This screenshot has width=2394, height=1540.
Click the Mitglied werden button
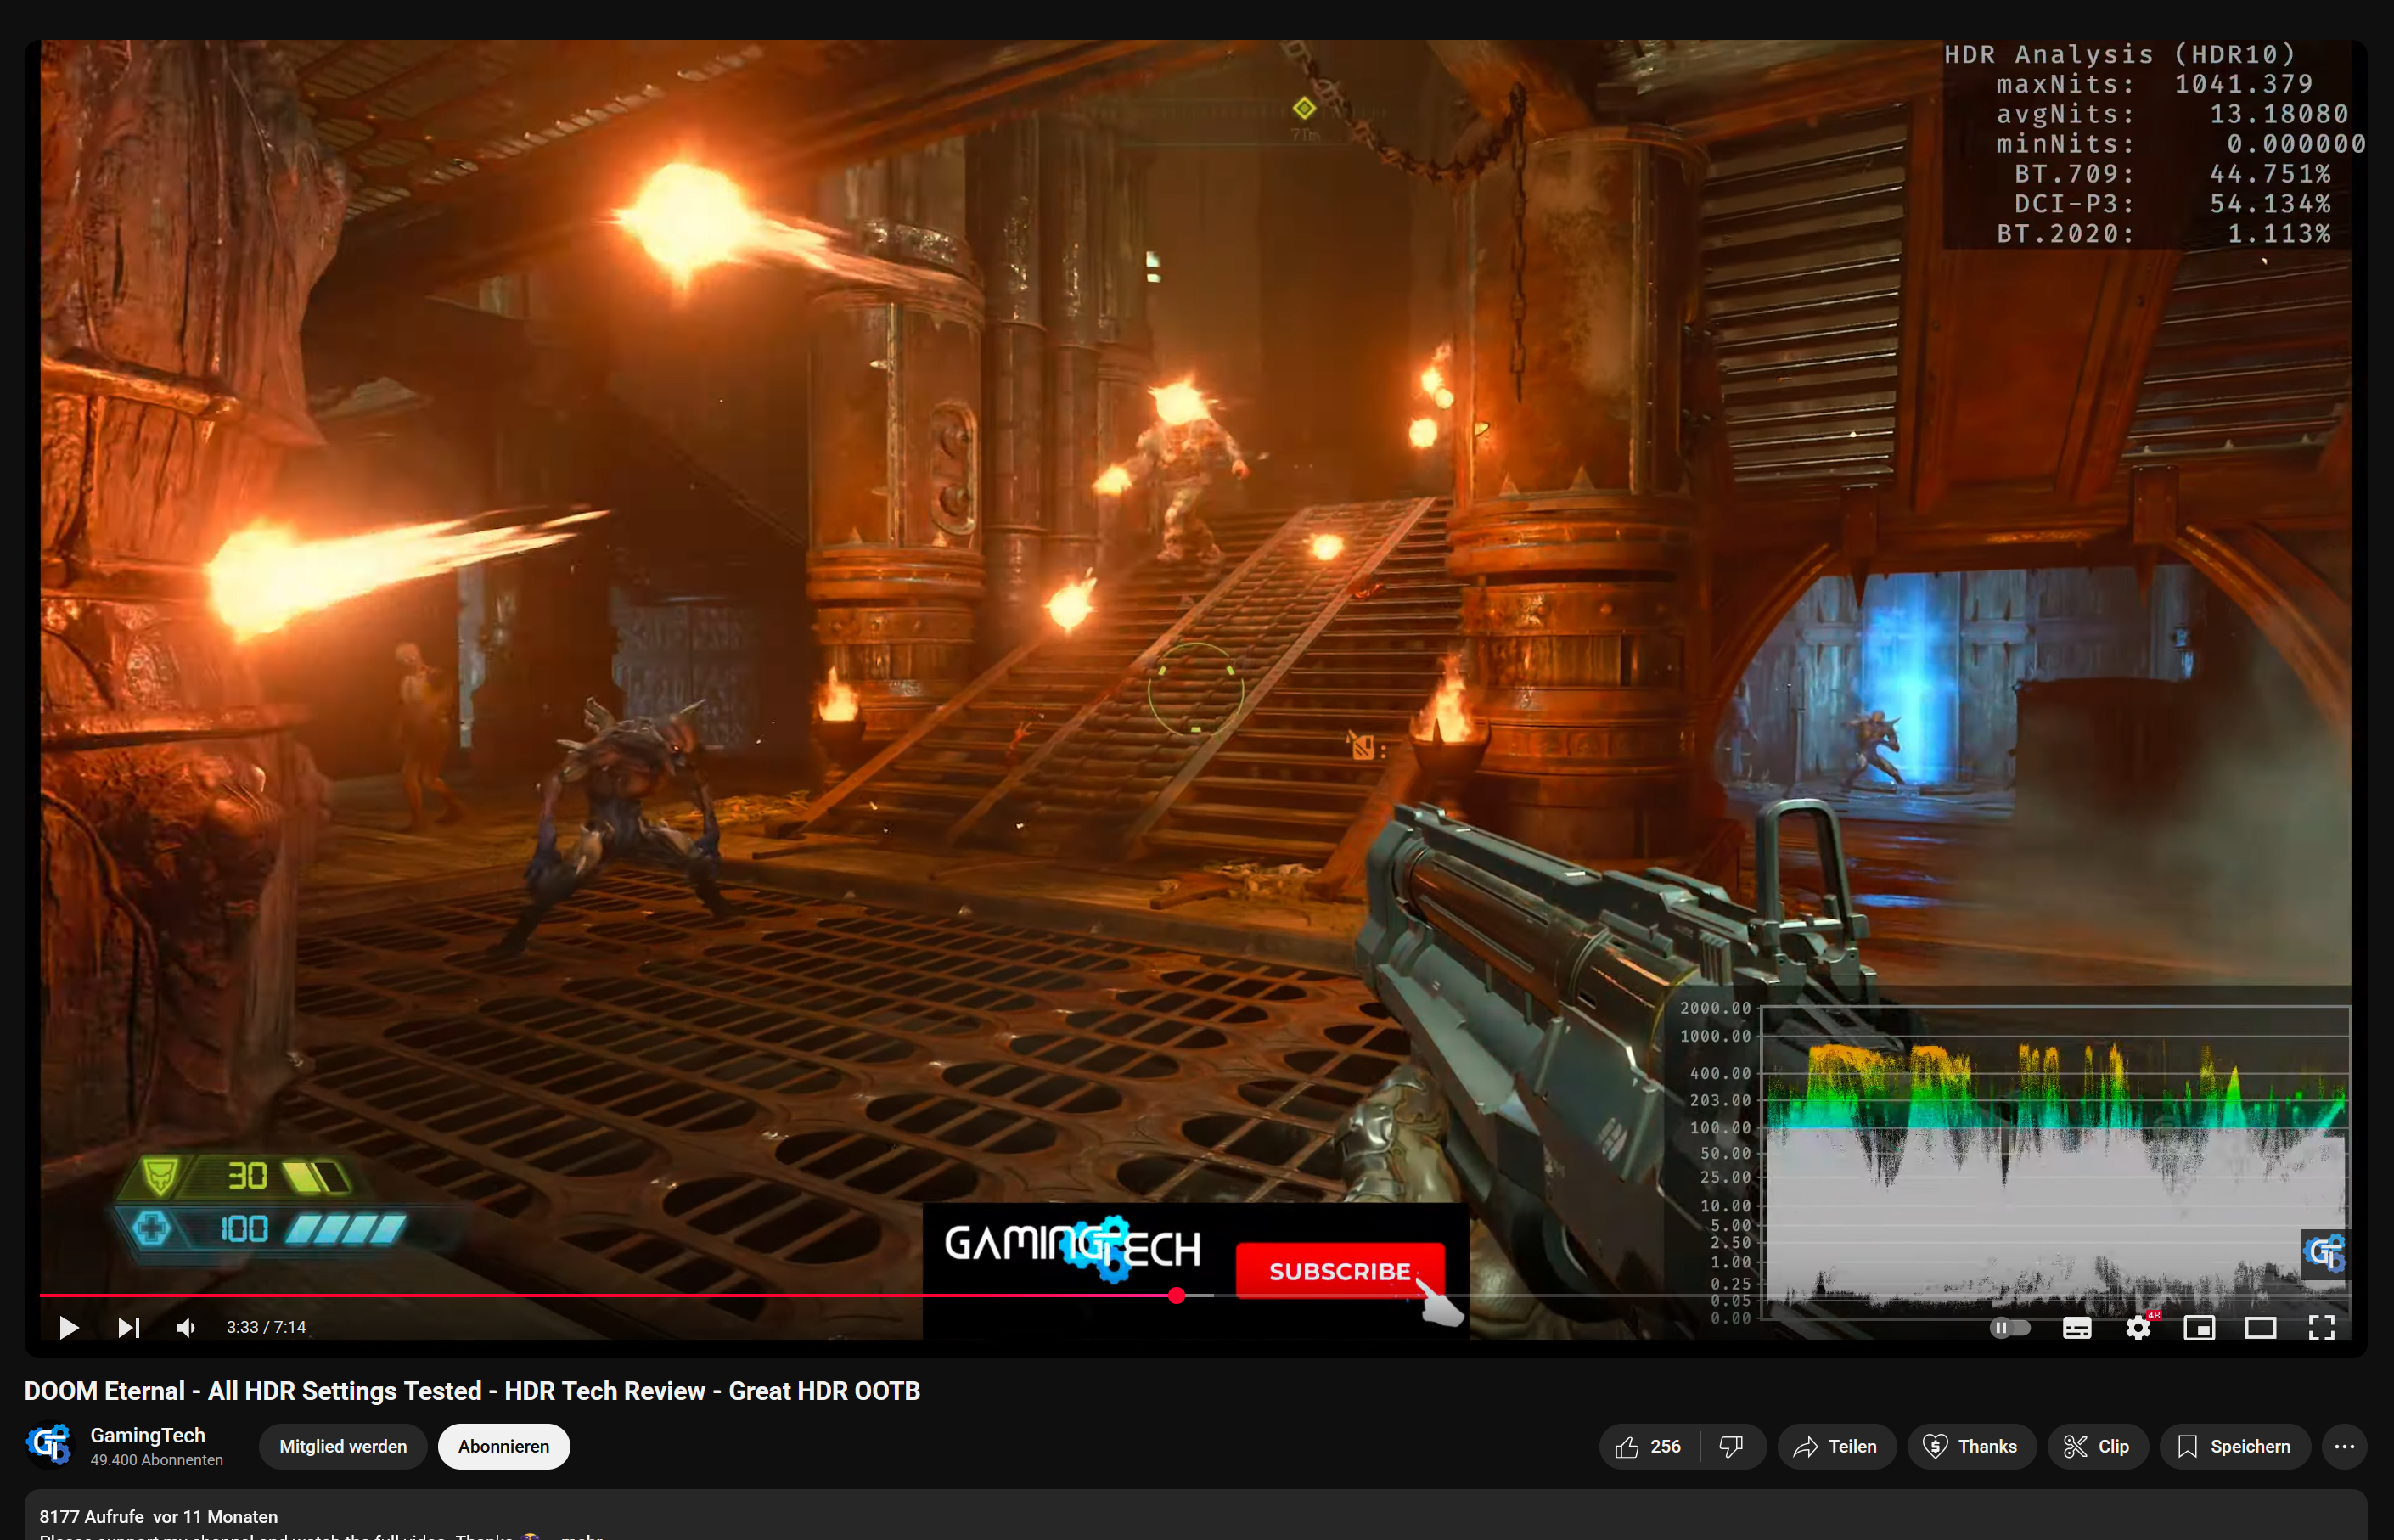(x=343, y=1446)
